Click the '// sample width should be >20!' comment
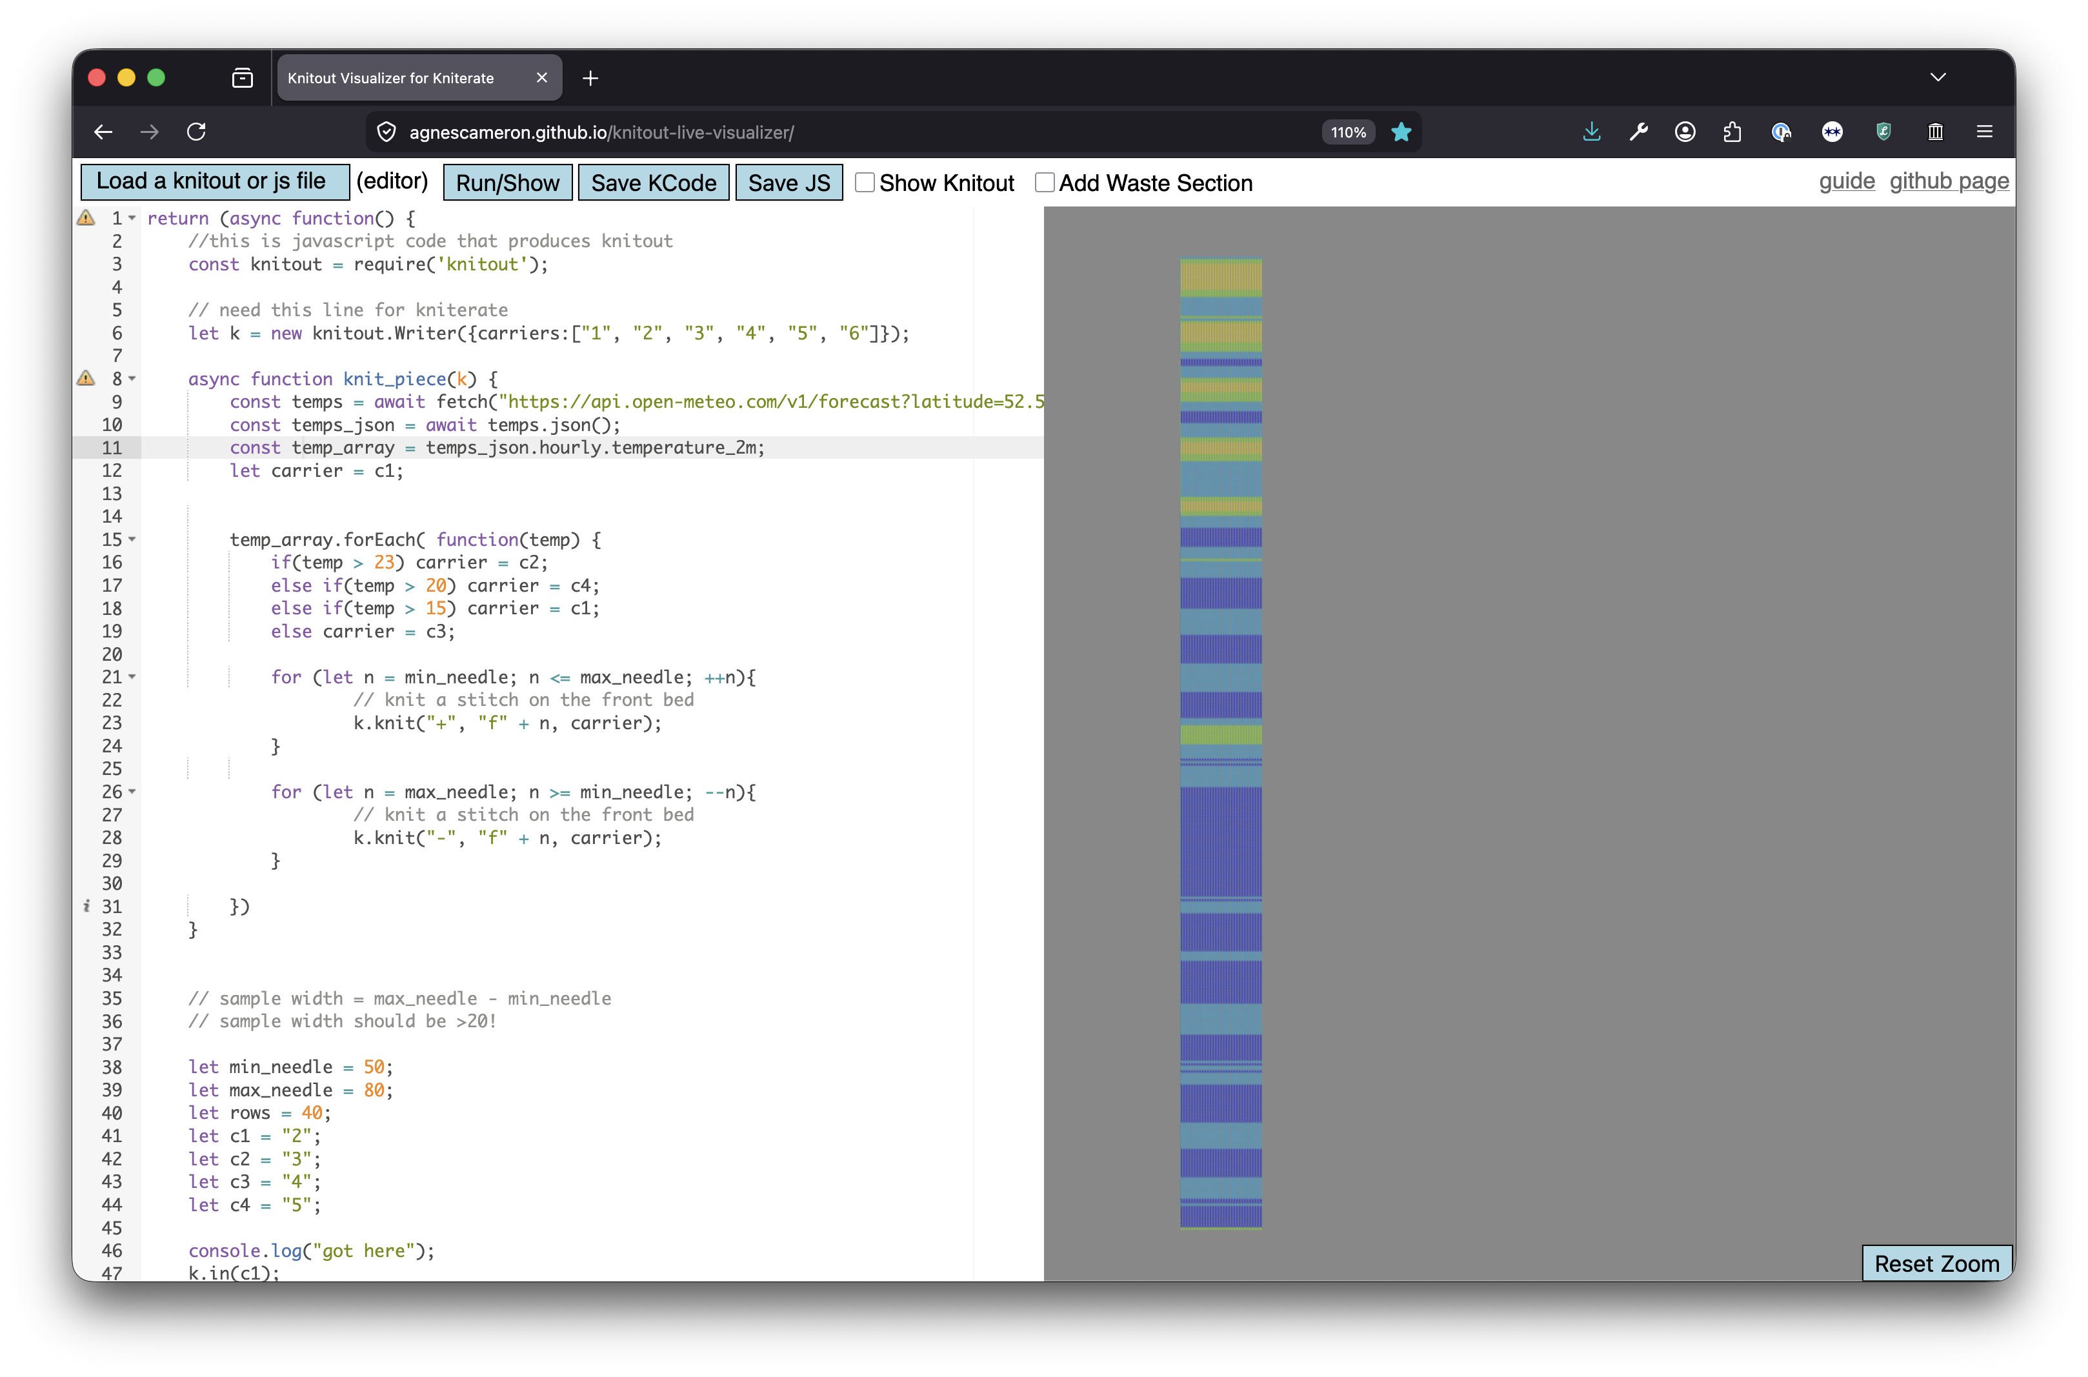This screenshot has height=1377, width=2088. (343, 1021)
